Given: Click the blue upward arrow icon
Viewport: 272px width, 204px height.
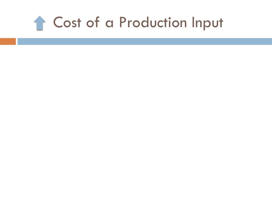Looking at the screenshot, I should tap(40, 23).
